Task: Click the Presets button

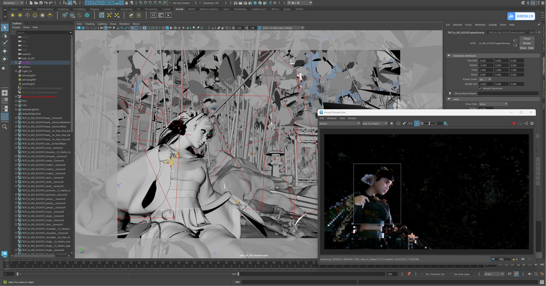Action: click(527, 43)
